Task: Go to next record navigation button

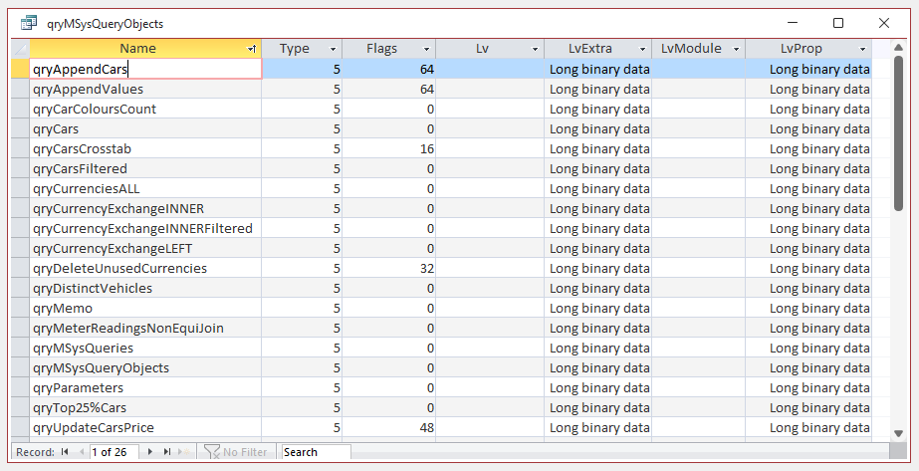Action: click(x=150, y=452)
